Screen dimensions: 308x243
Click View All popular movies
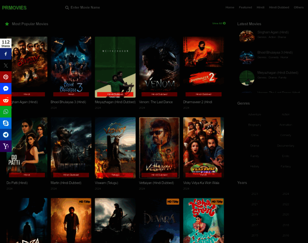coord(219,23)
